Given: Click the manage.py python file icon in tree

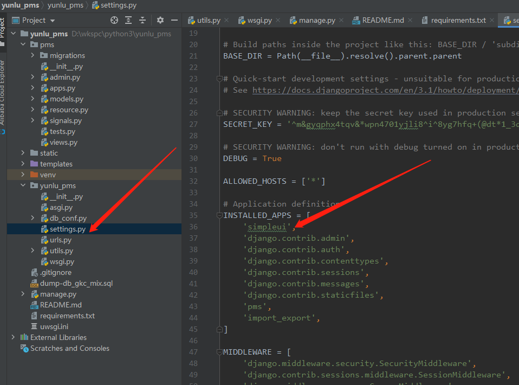Looking at the screenshot, I should pyautogui.click(x=35, y=294).
